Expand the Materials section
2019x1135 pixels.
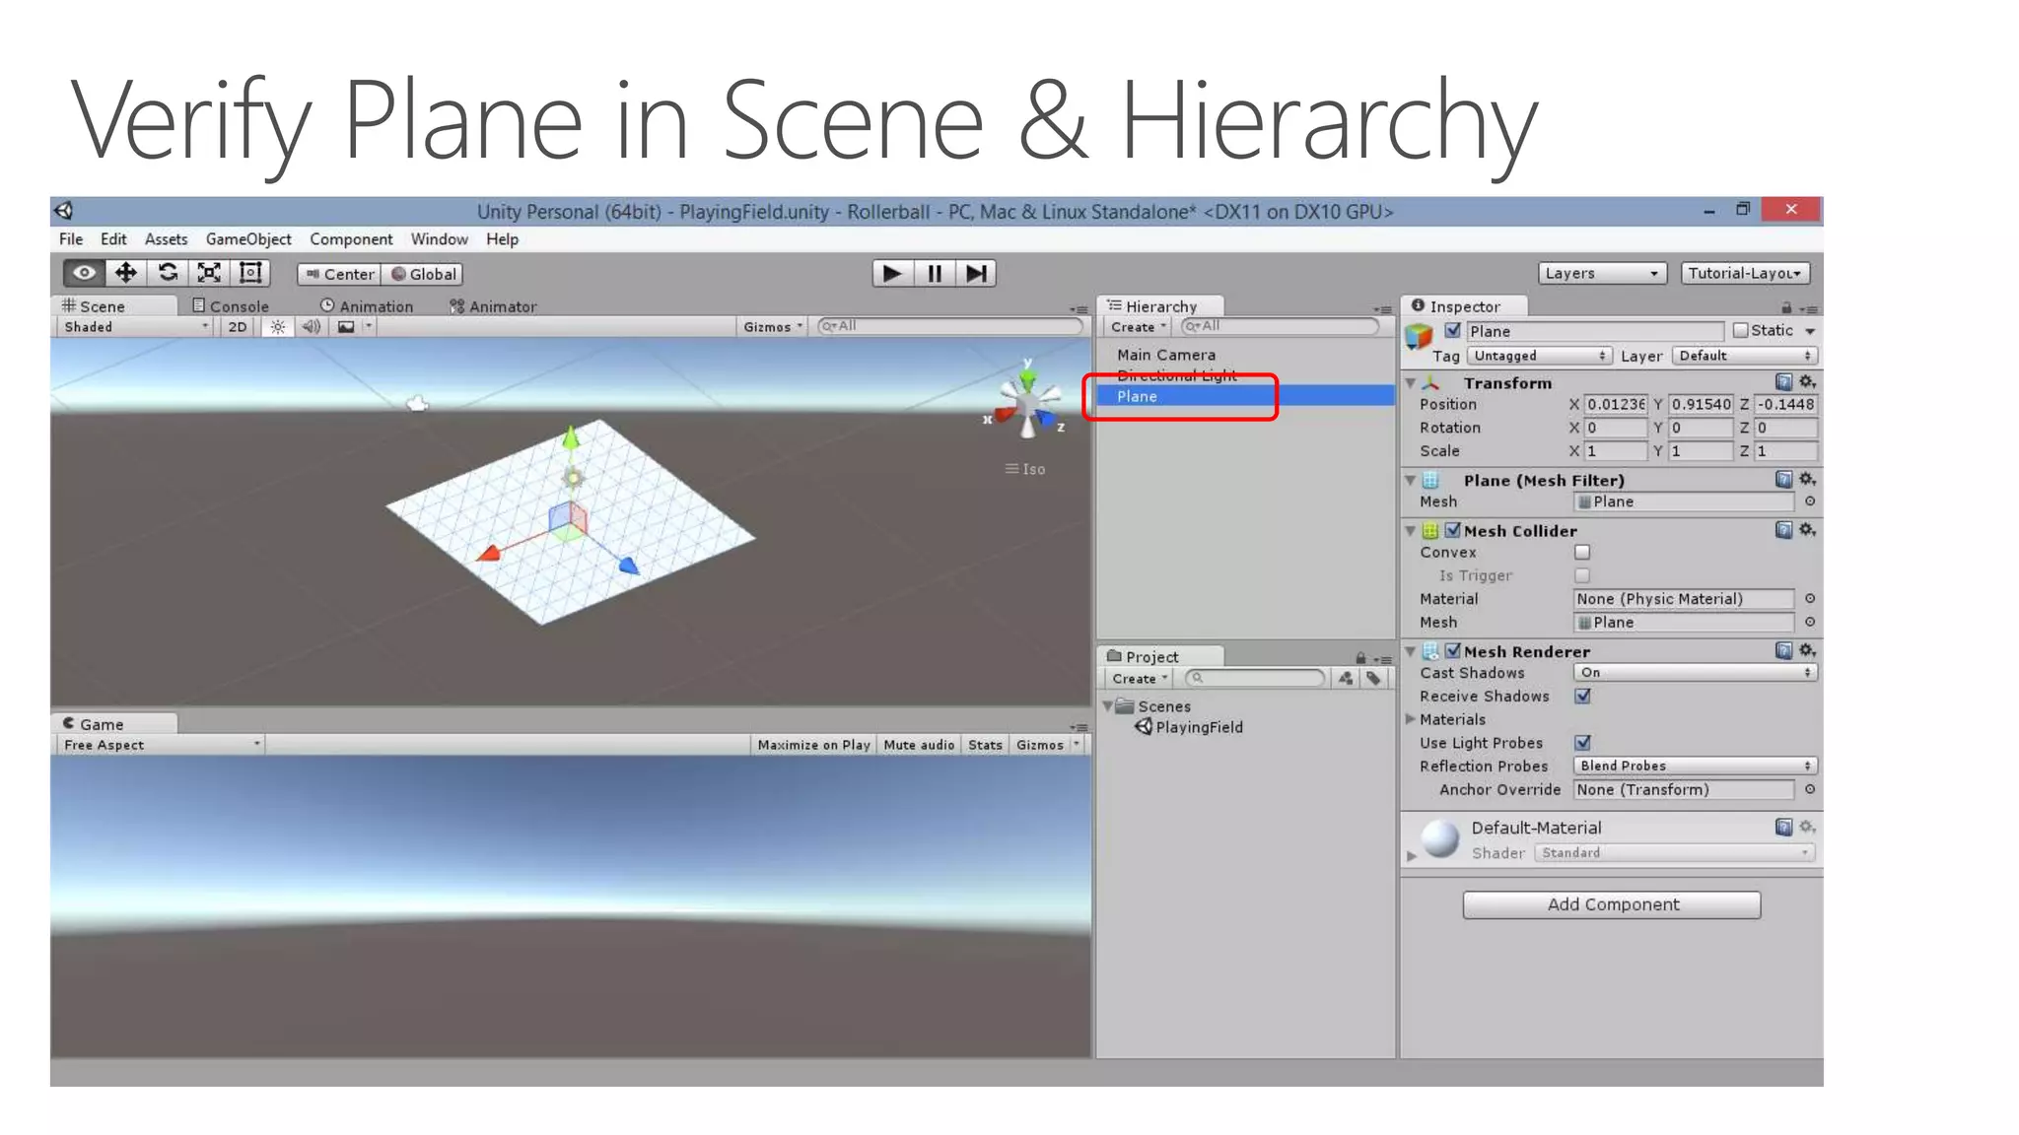pos(1411,719)
